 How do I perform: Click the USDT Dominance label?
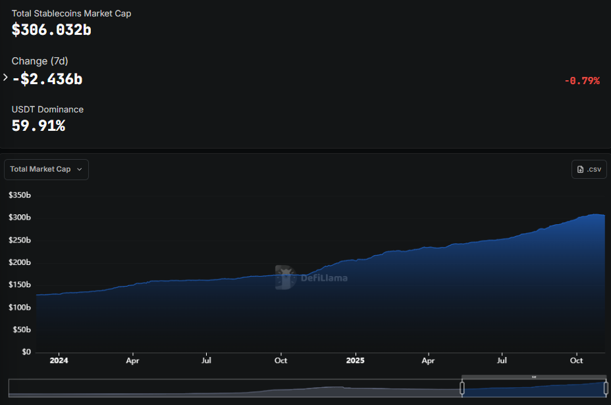[x=47, y=109]
